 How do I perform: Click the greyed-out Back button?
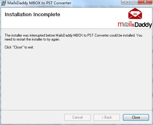point(107,117)
